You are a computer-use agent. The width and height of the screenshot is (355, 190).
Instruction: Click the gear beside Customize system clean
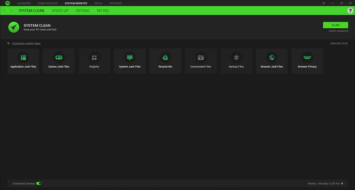(9, 43)
